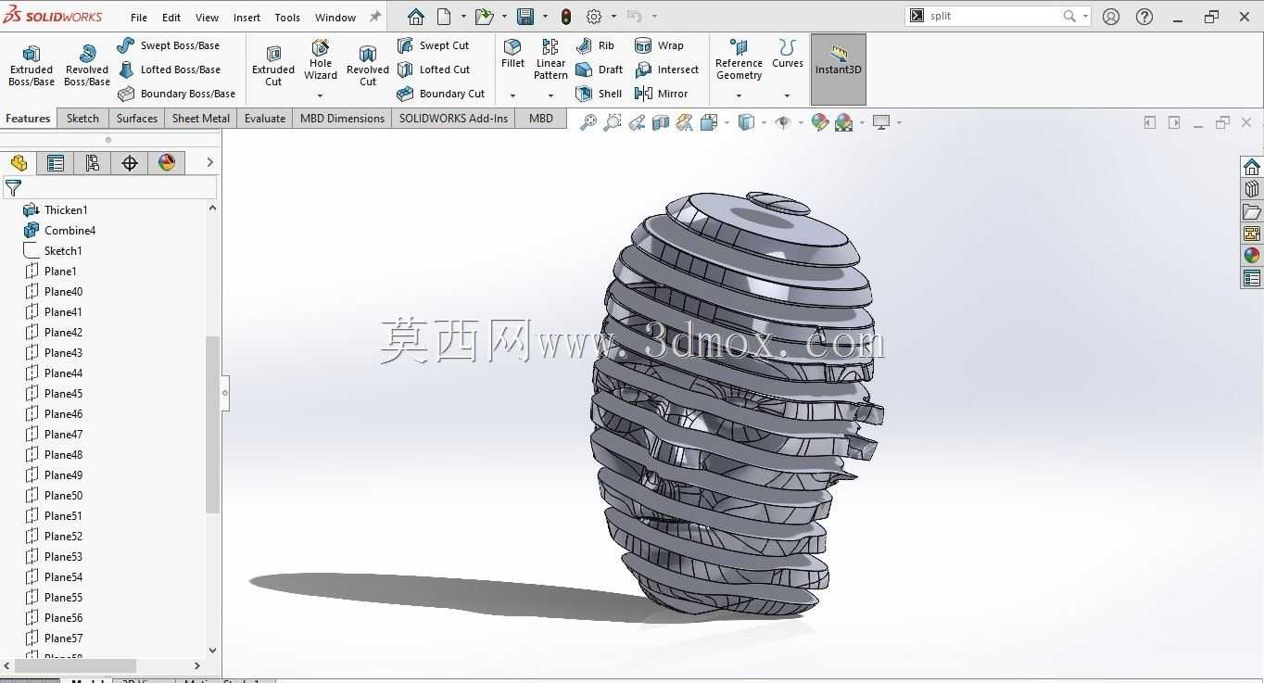1264x683 pixels.
Task: Open Appearances task pane tab
Action: point(1252,255)
